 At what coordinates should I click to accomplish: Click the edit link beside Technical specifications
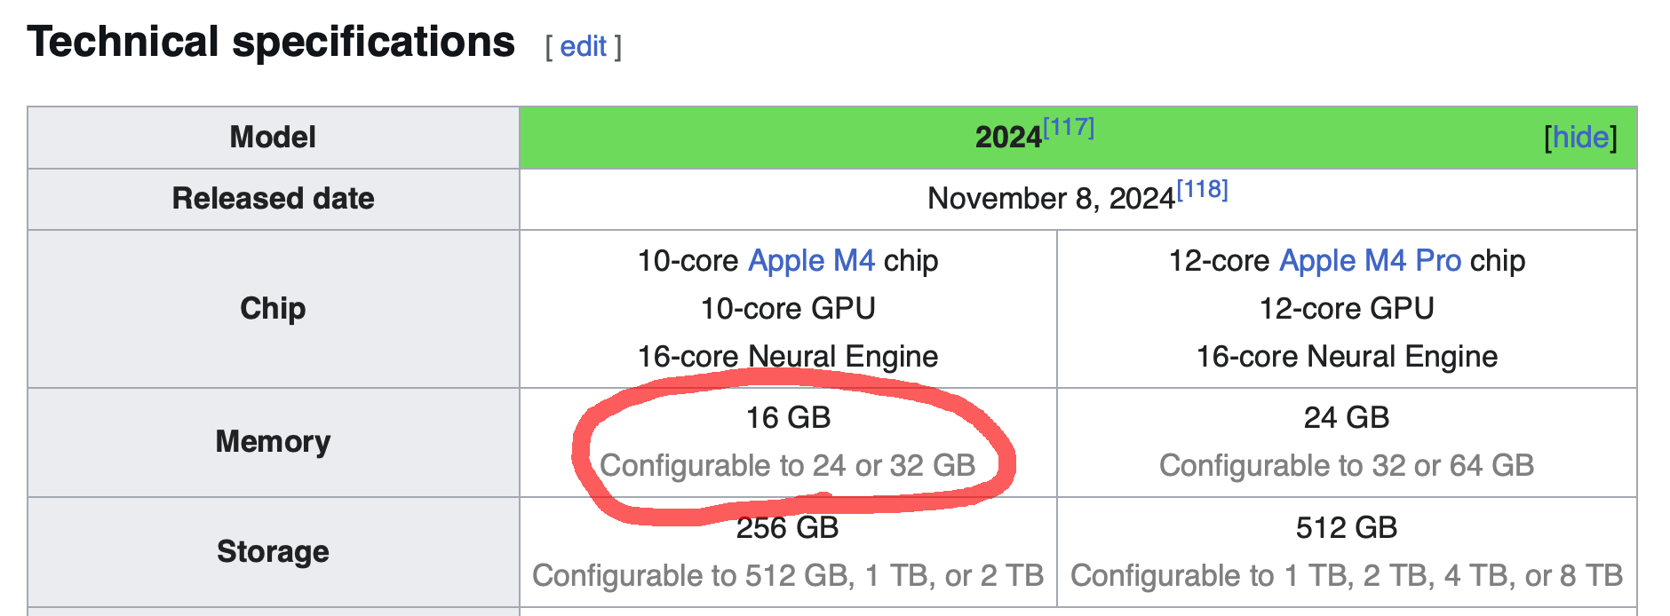582,46
